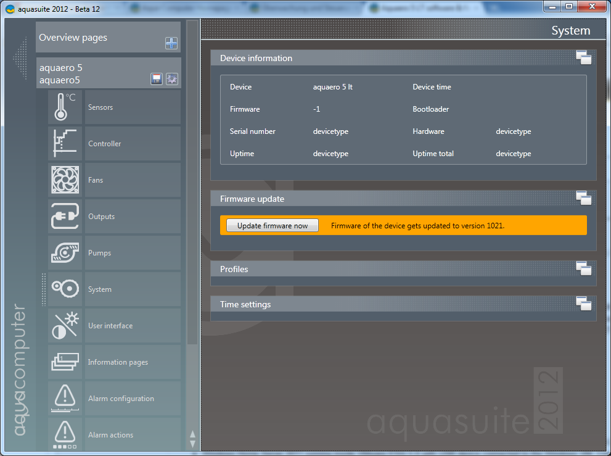Minimize the aquasuite window

552,7
